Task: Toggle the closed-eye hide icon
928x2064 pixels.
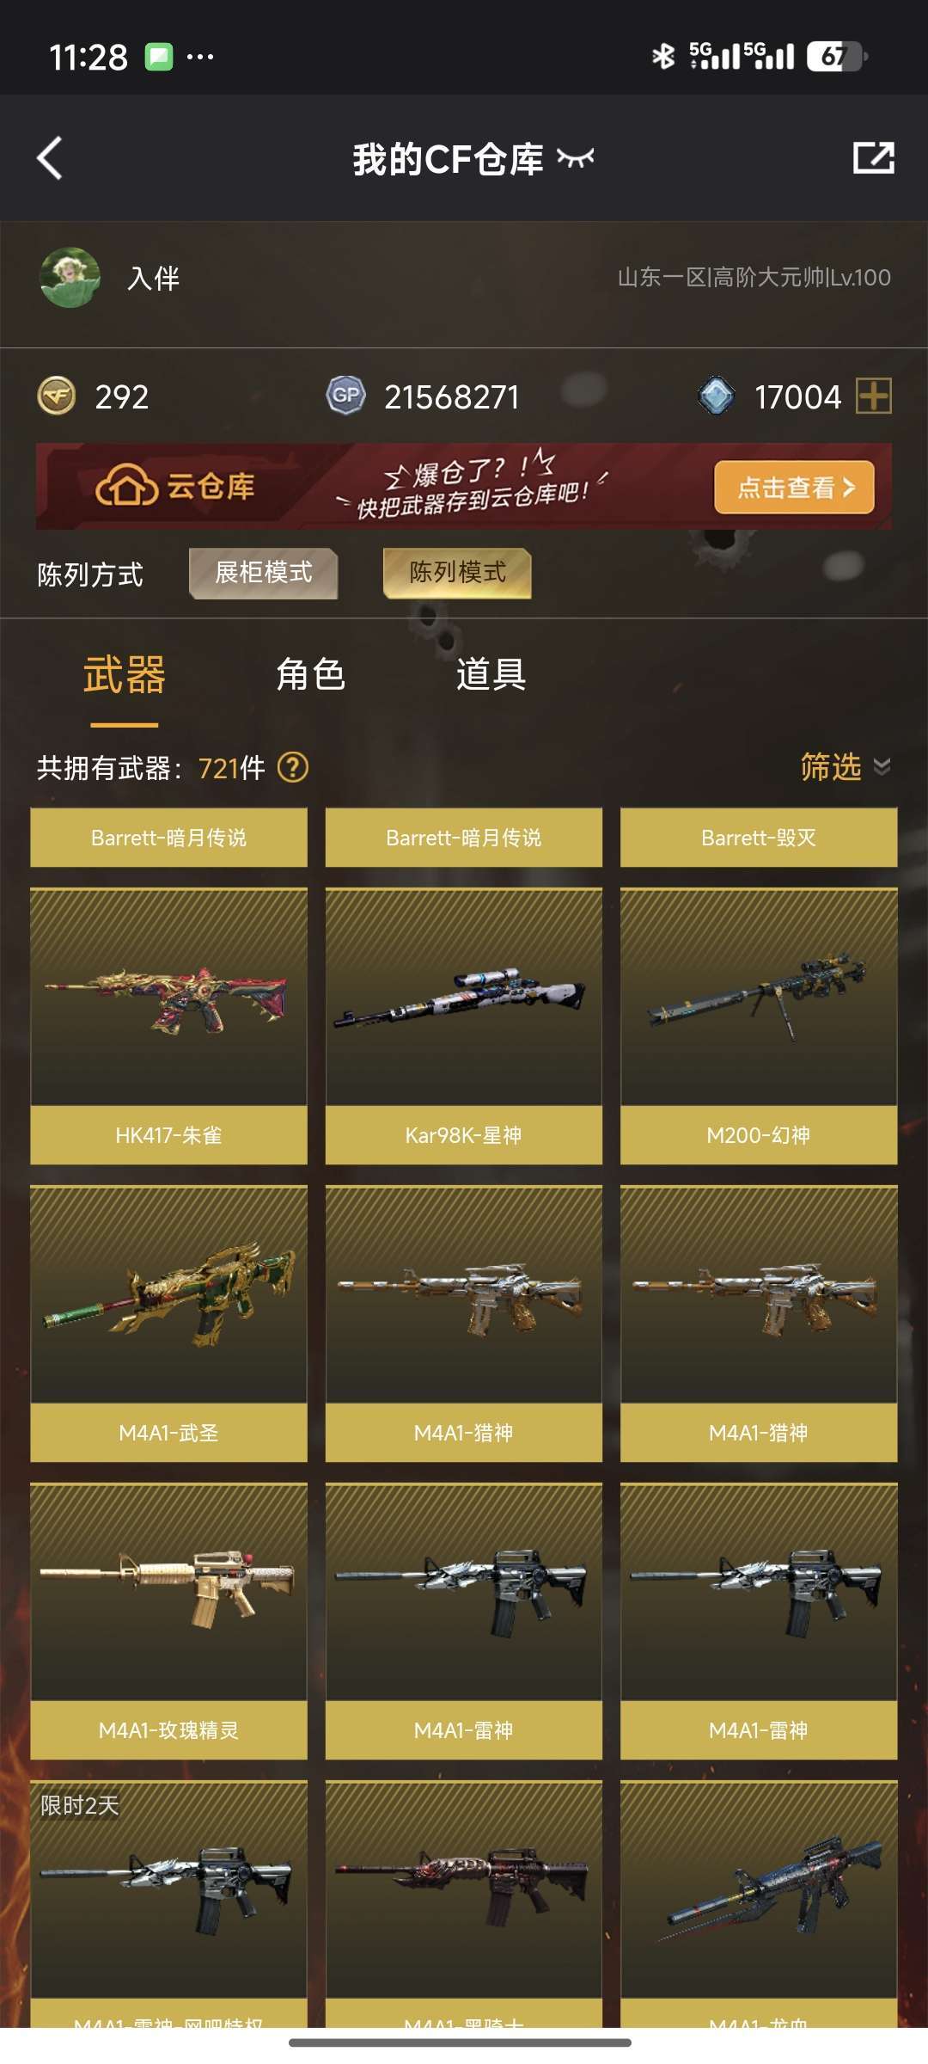Action: (576, 157)
